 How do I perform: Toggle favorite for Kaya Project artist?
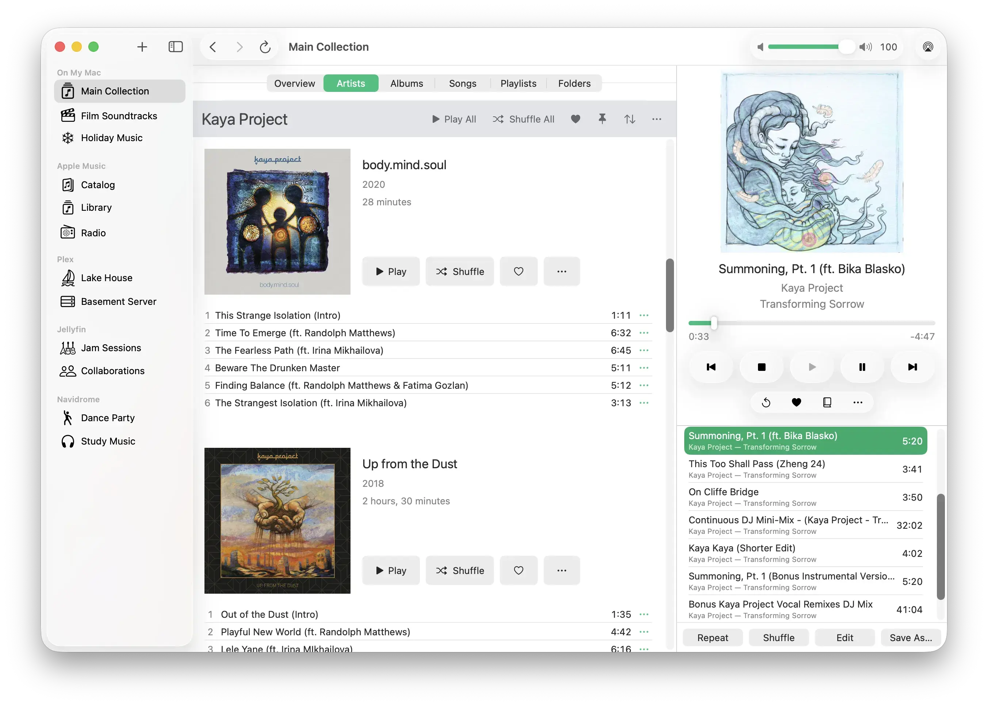575,119
